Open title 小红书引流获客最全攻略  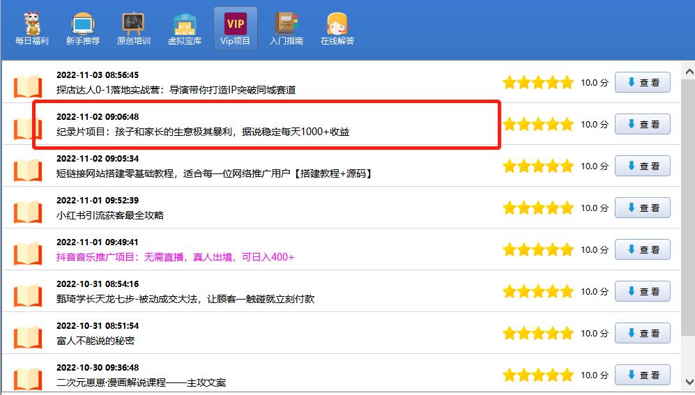[x=110, y=215]
